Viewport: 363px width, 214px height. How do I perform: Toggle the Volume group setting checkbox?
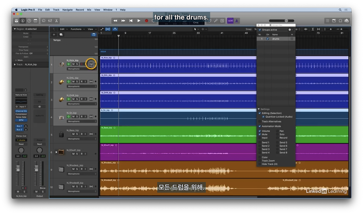click(259, 131)
